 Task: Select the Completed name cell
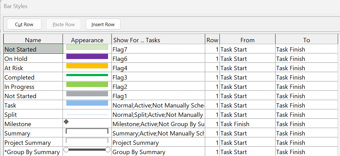(x=33, y=77)
